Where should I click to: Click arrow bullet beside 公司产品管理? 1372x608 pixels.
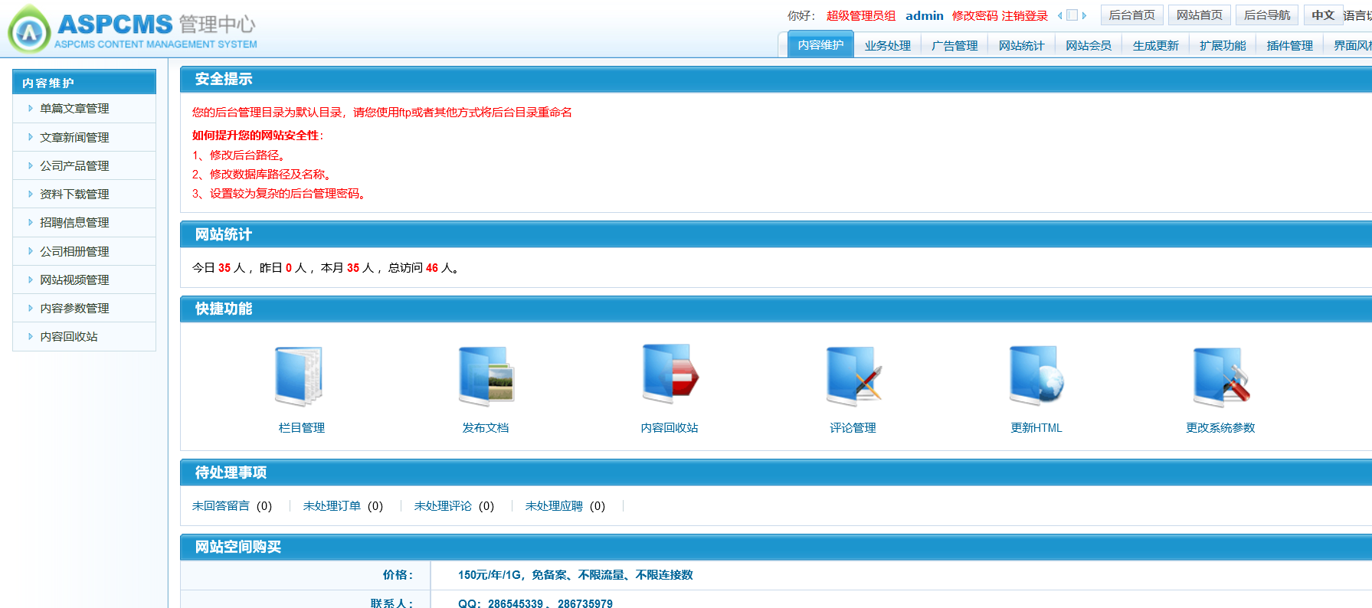pyautogui.click(x=31, y=165)
